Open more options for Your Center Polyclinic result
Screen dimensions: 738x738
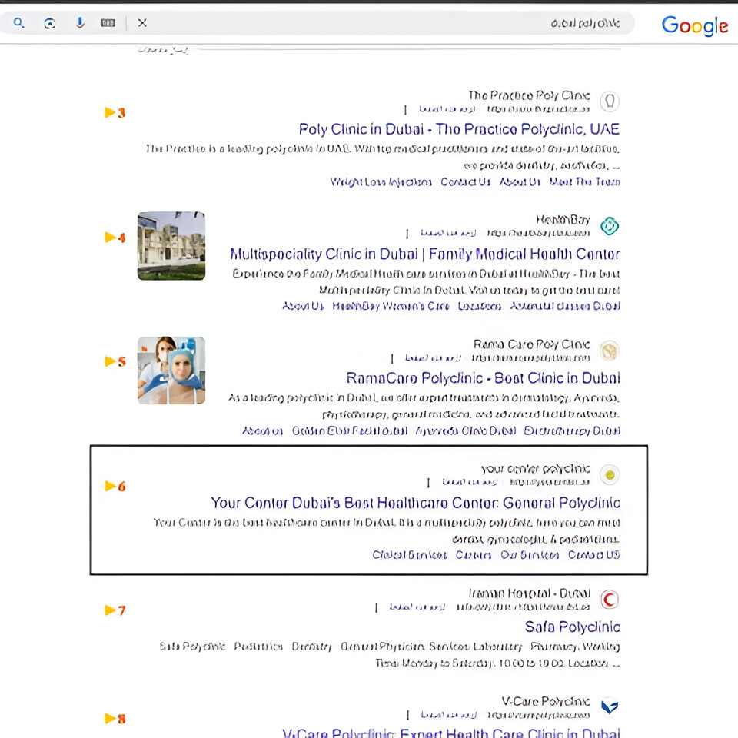click(x=428, y=483)
